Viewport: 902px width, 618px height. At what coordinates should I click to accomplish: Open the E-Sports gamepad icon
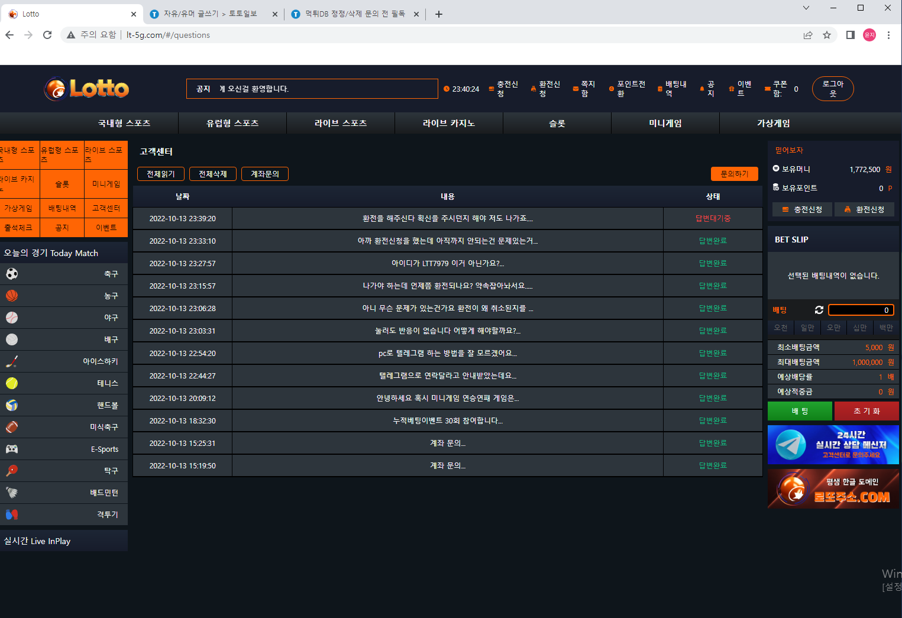click(12, 449)
